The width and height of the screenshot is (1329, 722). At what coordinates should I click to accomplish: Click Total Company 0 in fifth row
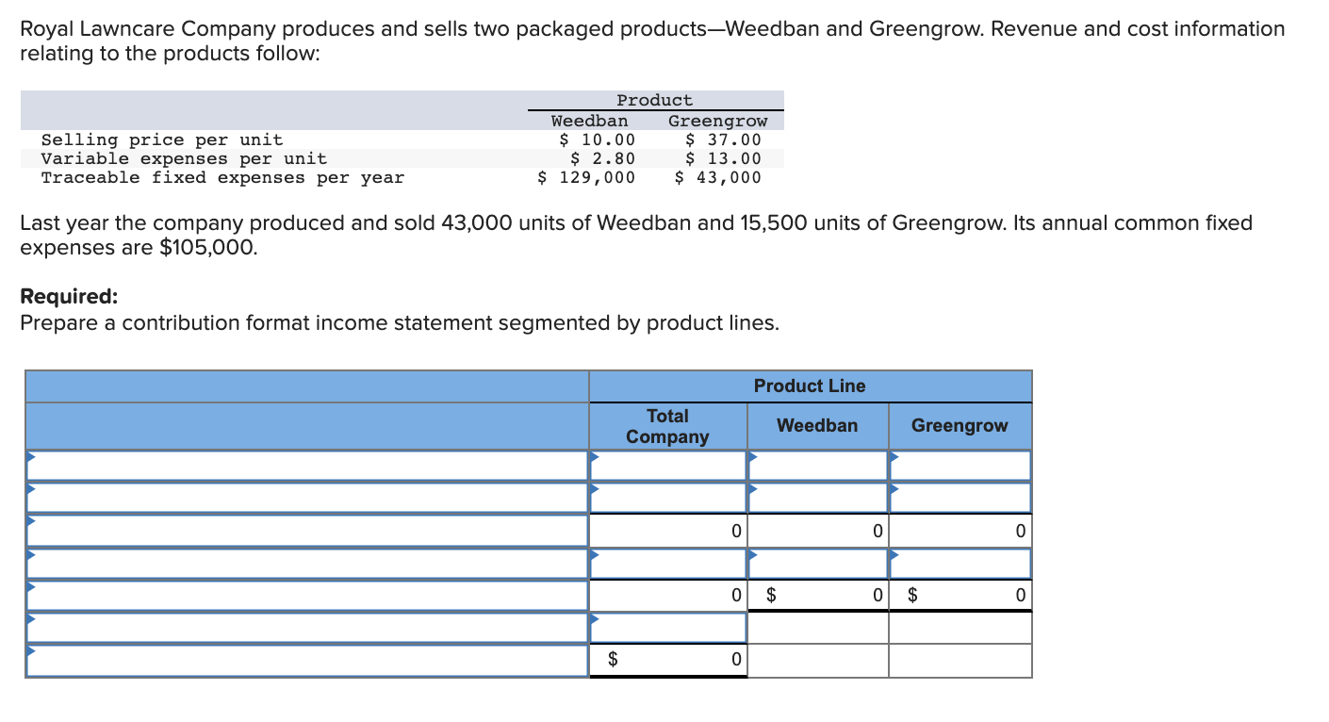[x=668, y=596]
